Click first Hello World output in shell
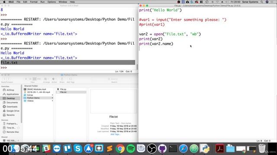 click(x=13, y=29)
